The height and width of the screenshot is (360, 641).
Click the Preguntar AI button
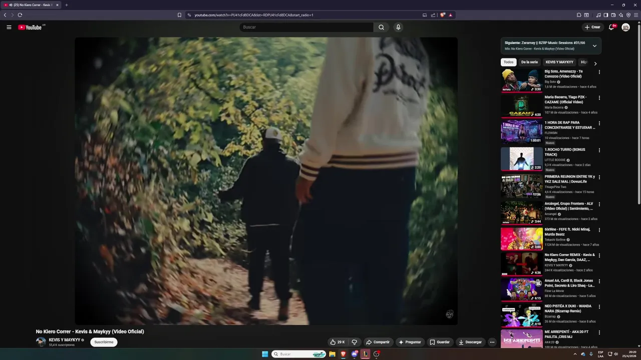pyautogui.click(x=410, y=342)
